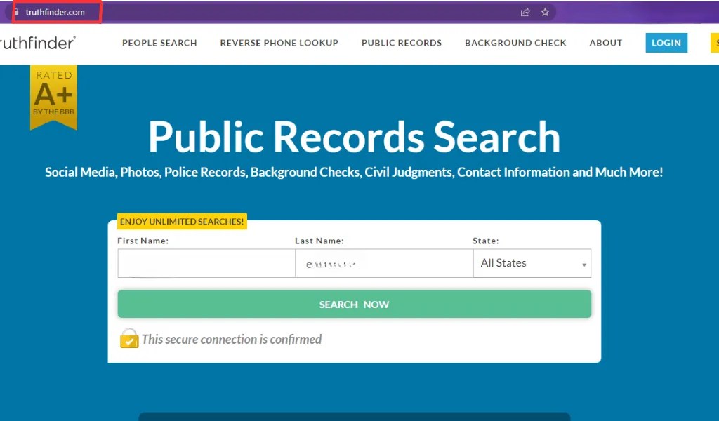Expand the All States dropdown
The width and height of the screenshot is (719, 421).
coord(532,263)
